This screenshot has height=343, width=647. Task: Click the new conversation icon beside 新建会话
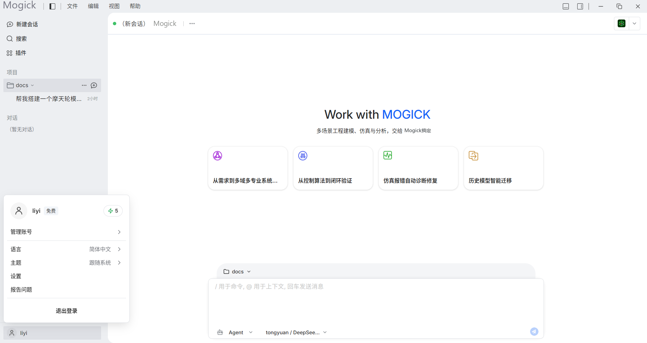10,24
